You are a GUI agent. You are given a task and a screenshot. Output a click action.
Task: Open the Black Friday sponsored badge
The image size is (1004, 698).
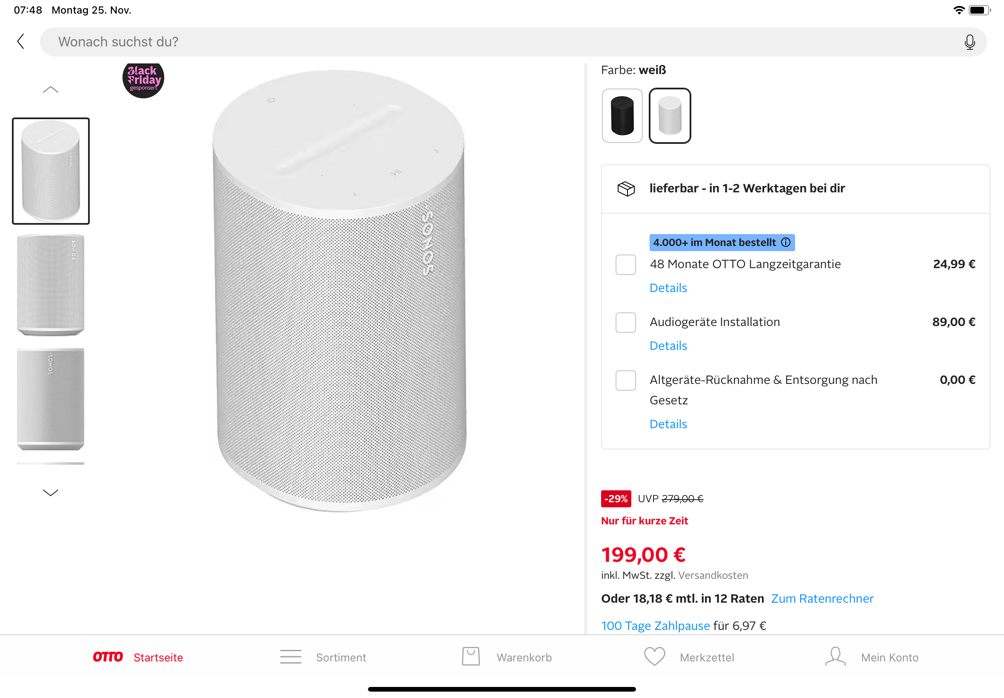[143, 80]
